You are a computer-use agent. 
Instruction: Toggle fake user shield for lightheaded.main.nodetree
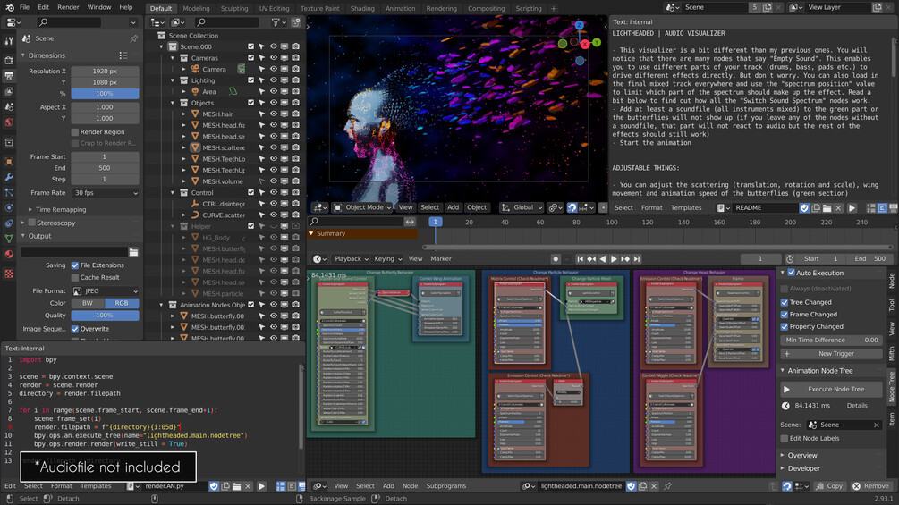coord(632,486)
